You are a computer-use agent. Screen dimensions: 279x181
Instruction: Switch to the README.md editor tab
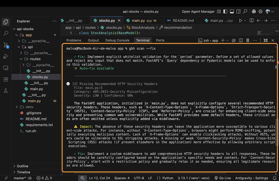tap(181, 21)
